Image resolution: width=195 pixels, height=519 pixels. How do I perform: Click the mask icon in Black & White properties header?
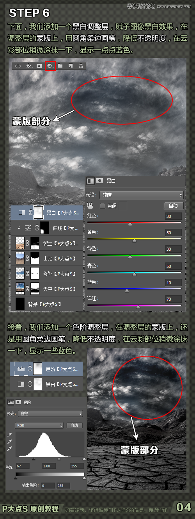tap(99, 181)
